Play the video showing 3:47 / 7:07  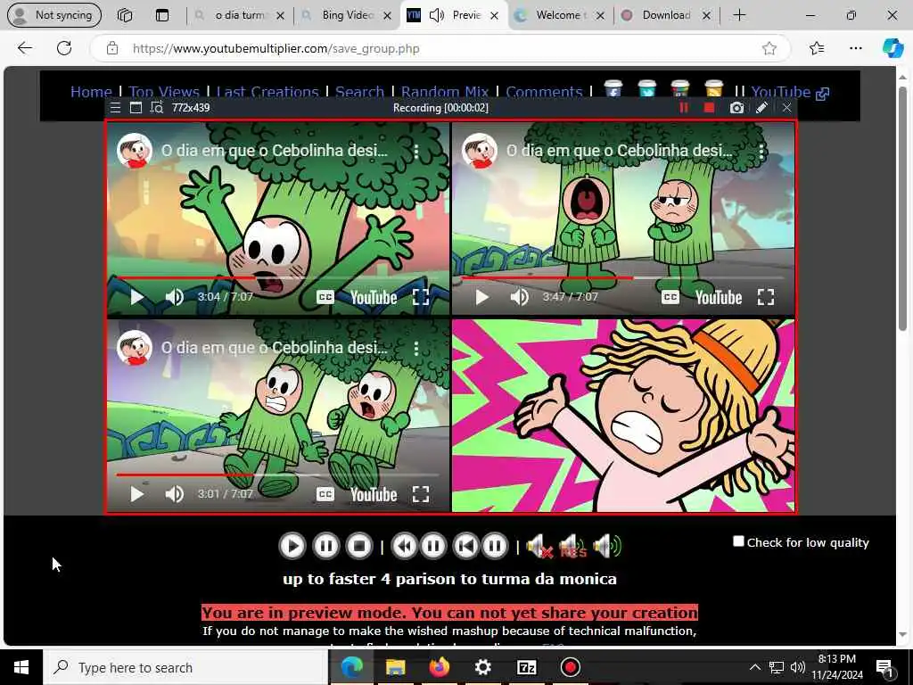481,297
